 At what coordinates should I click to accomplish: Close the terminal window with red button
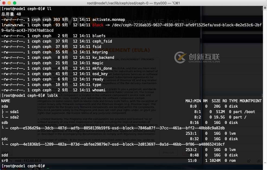tap(4, 3)
